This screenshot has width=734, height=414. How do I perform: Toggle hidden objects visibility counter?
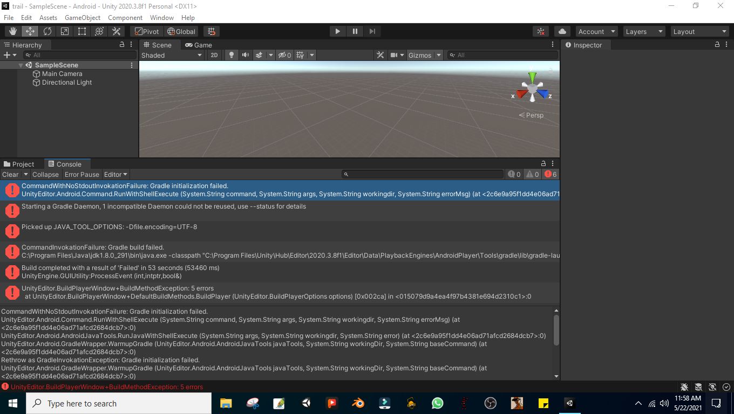[284, 55]
